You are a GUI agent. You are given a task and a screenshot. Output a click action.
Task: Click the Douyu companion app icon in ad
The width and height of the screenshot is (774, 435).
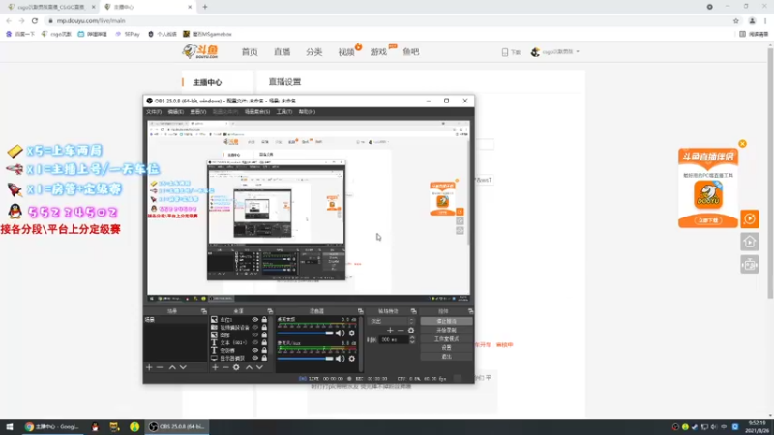point(708,194)
